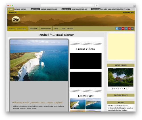Viewport: 142px width, 120px height.
Task: Click the Shots of the Week header
Action: (x=121, y=65)
